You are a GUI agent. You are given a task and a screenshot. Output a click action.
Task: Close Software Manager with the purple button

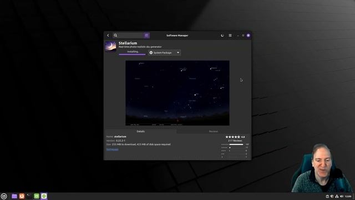click(x=248, y=36)
